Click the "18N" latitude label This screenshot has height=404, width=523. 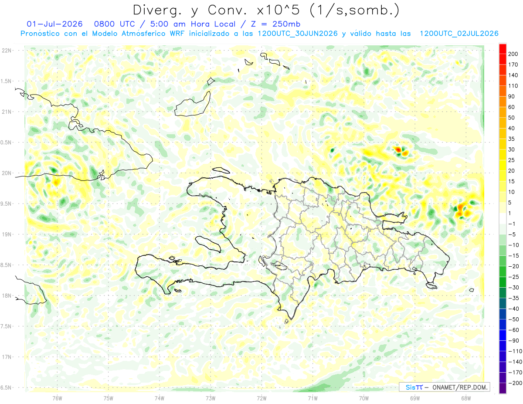[7, 295]
